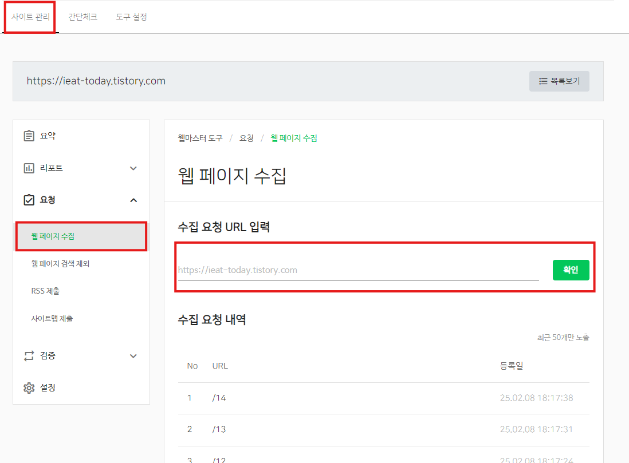
Task: Click the date 25.02.08 18:17:38
Action: tap(536, 398)
